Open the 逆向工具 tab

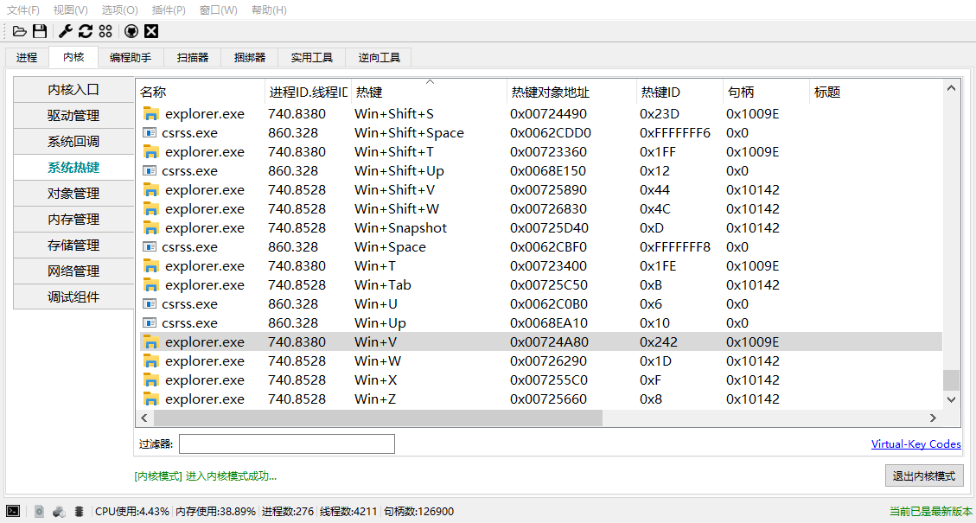(379, 58)
